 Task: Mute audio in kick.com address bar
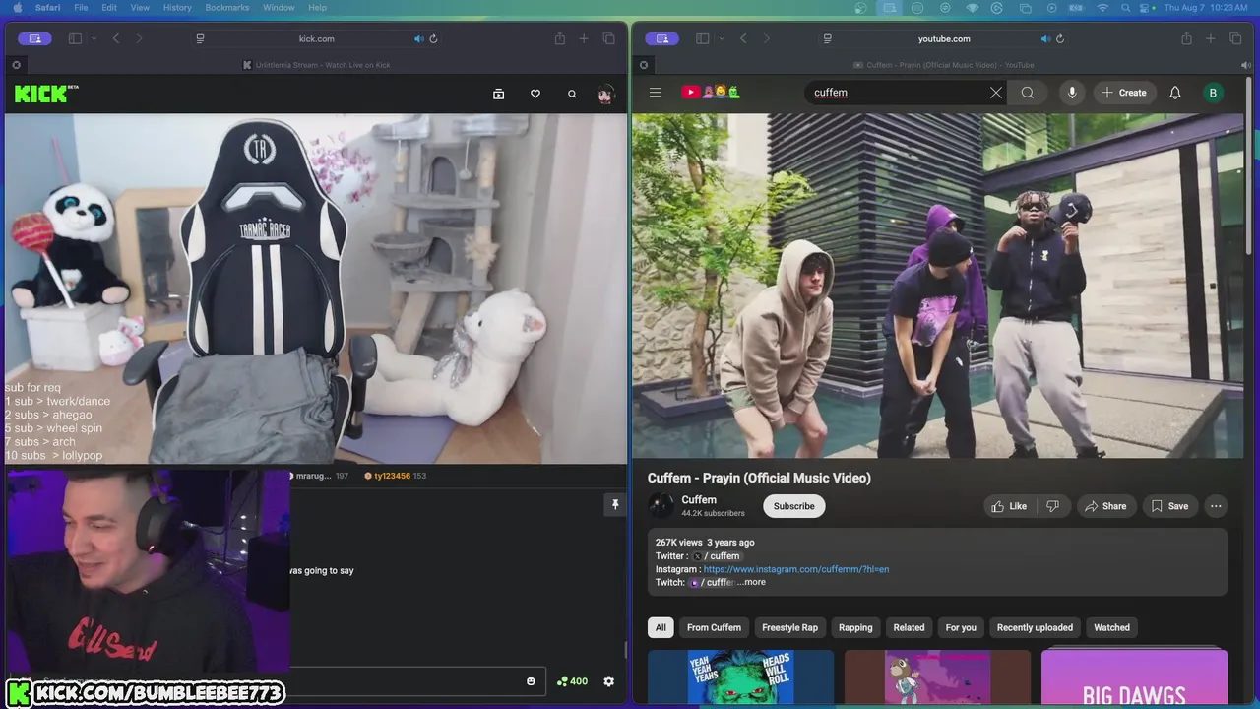418,38
